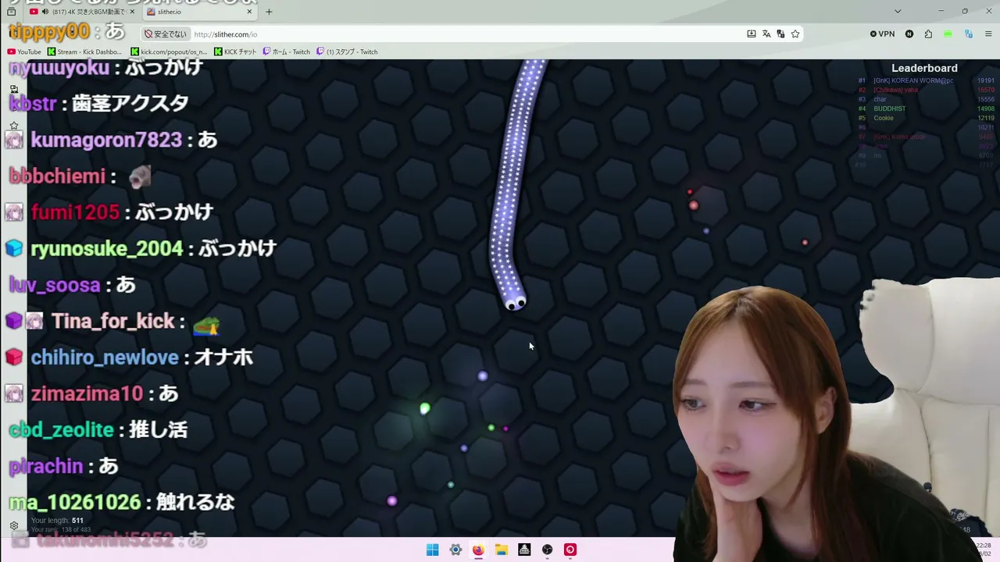Click the green extension icon

948,34
